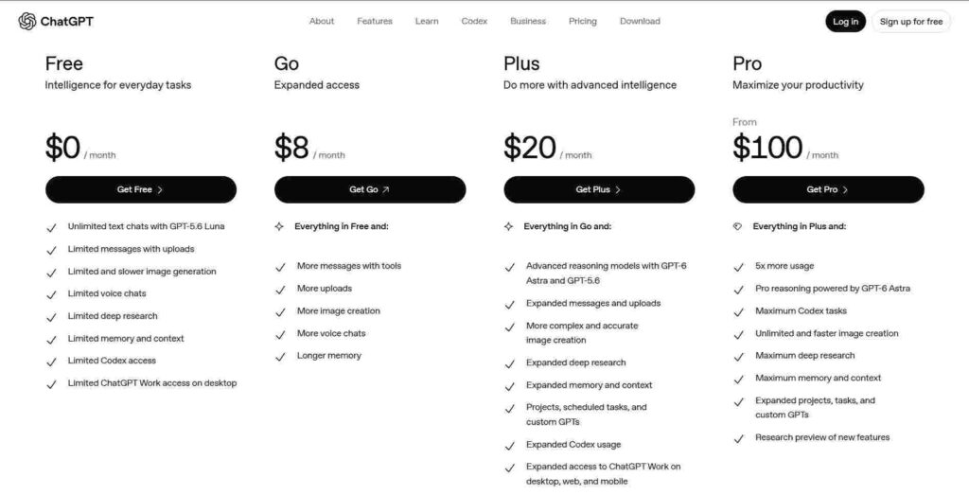Open the Features menu in navigation

(x=375, y=21)
